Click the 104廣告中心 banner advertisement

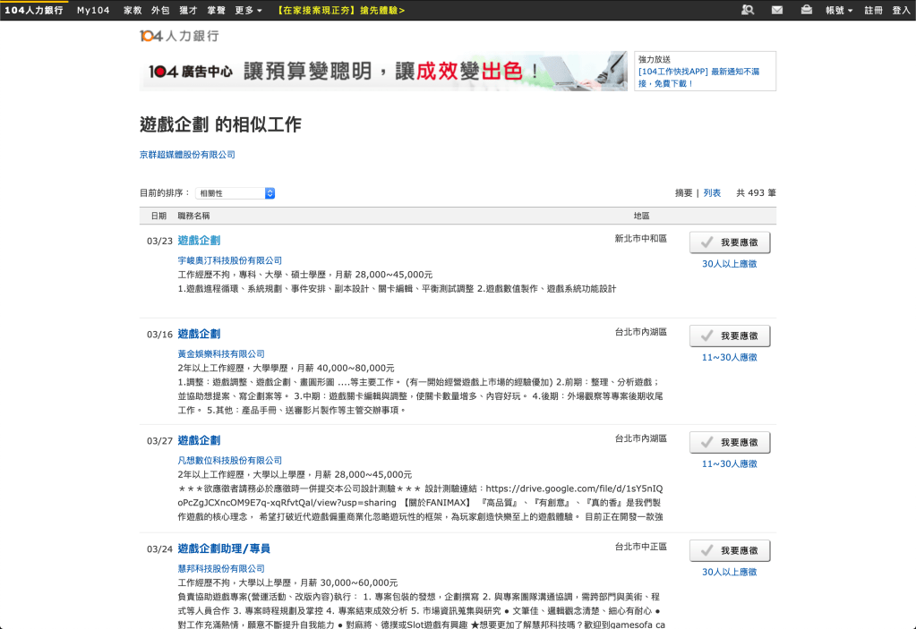click(x=383, y=71)
